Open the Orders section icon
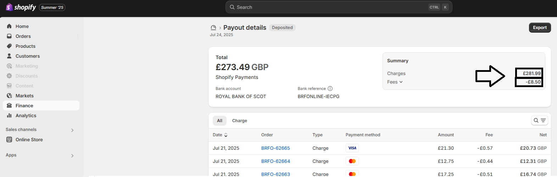 [9, 36]
